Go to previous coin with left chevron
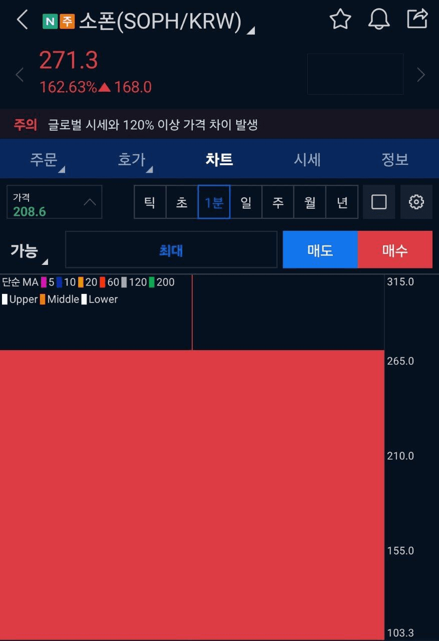This screenshot has width=439, height=641. click(20, 75)
